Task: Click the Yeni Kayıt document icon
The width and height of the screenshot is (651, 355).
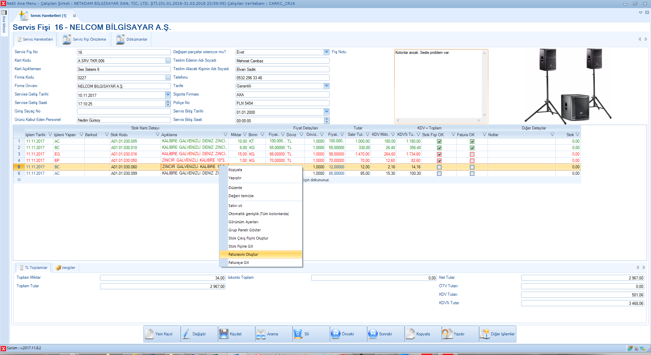Action: click(x=150, y=334)
